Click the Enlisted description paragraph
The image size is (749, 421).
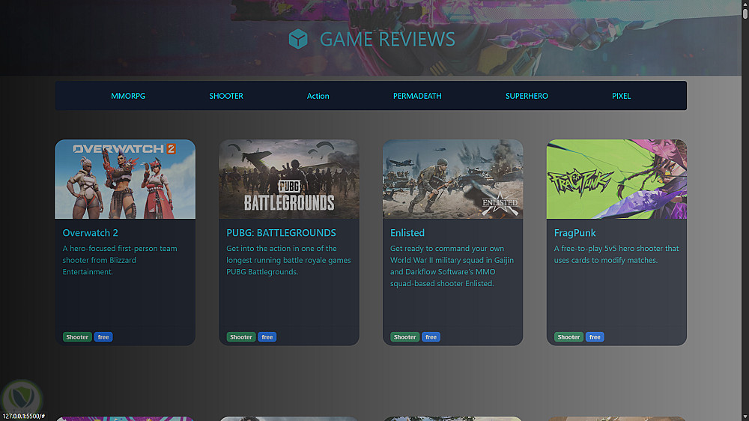(x=452, y=266)
